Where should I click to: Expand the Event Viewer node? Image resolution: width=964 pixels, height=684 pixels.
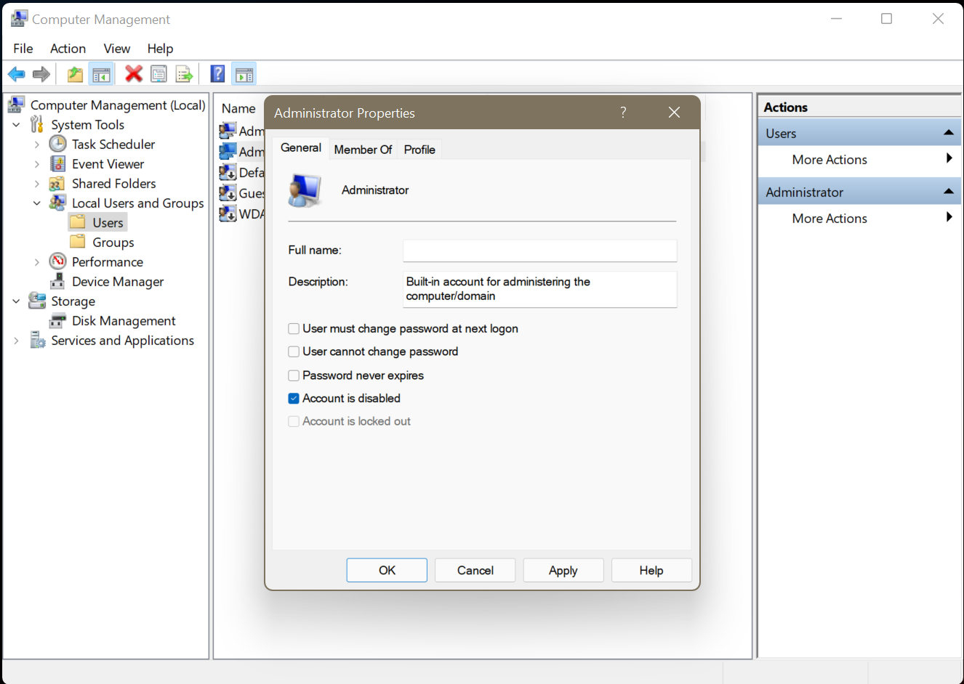(x=36, y=164)
